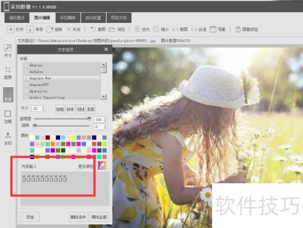Decrease 透明度 value with down stepper
The width and height of the screenshot is (303, 228).
click(x=105, y=121)
